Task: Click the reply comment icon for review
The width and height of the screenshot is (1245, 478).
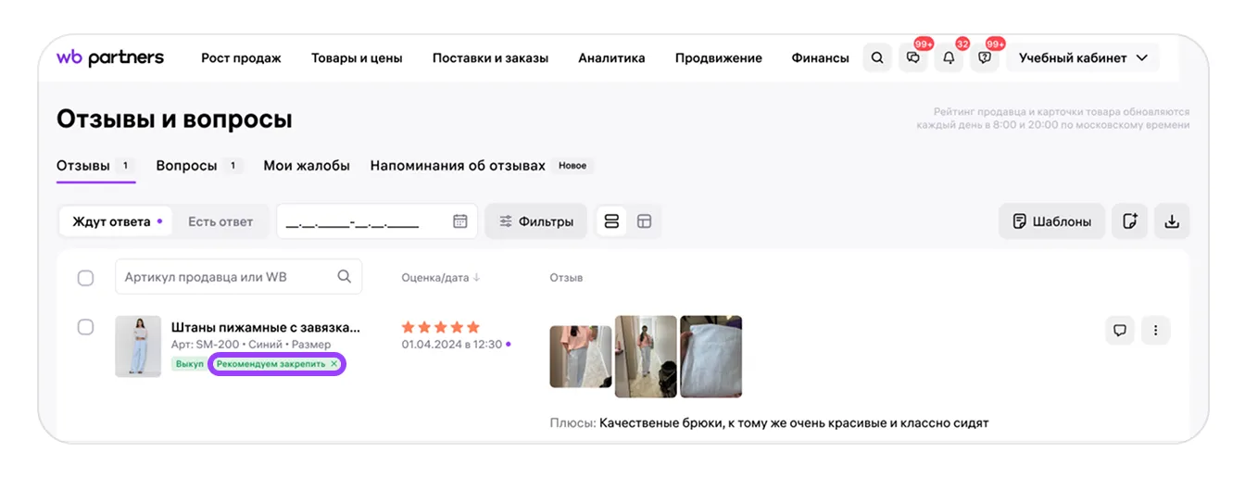Action: [x=1120, y=330]
